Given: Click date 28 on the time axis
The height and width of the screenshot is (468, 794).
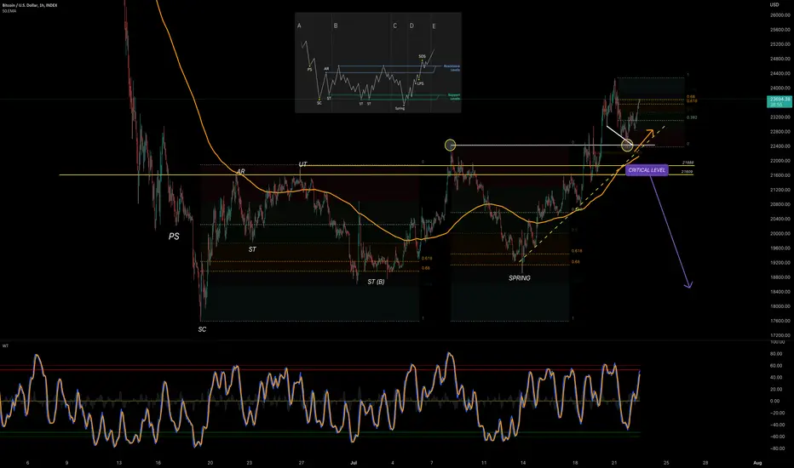Looking at the screenshot, I should pos(705,463).
